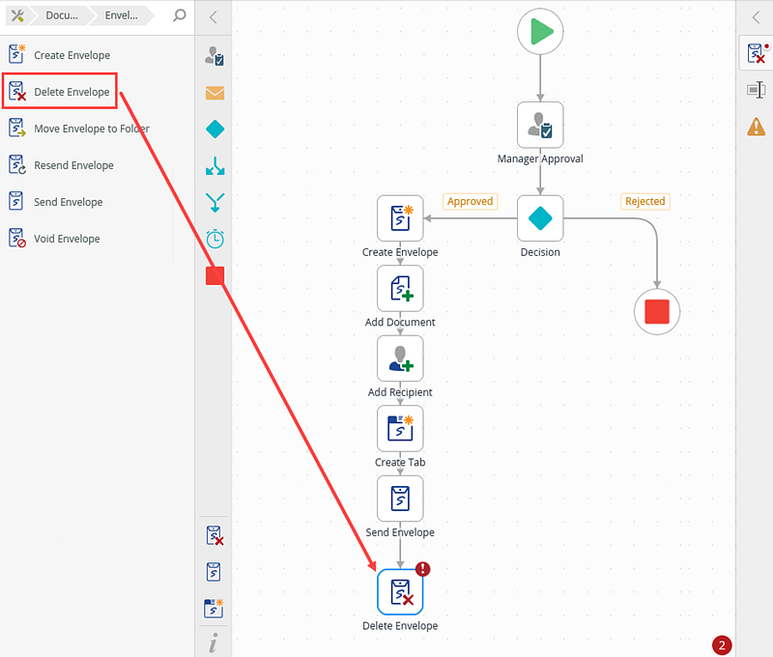The height and width of the screenshot is (657, 773).
Task: Pick the email envelope icon in favorites bar
Action: click(x=215, y=93)
